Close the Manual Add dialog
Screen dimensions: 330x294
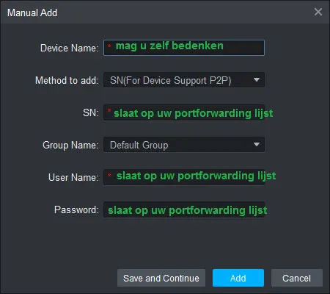point(318,12)
